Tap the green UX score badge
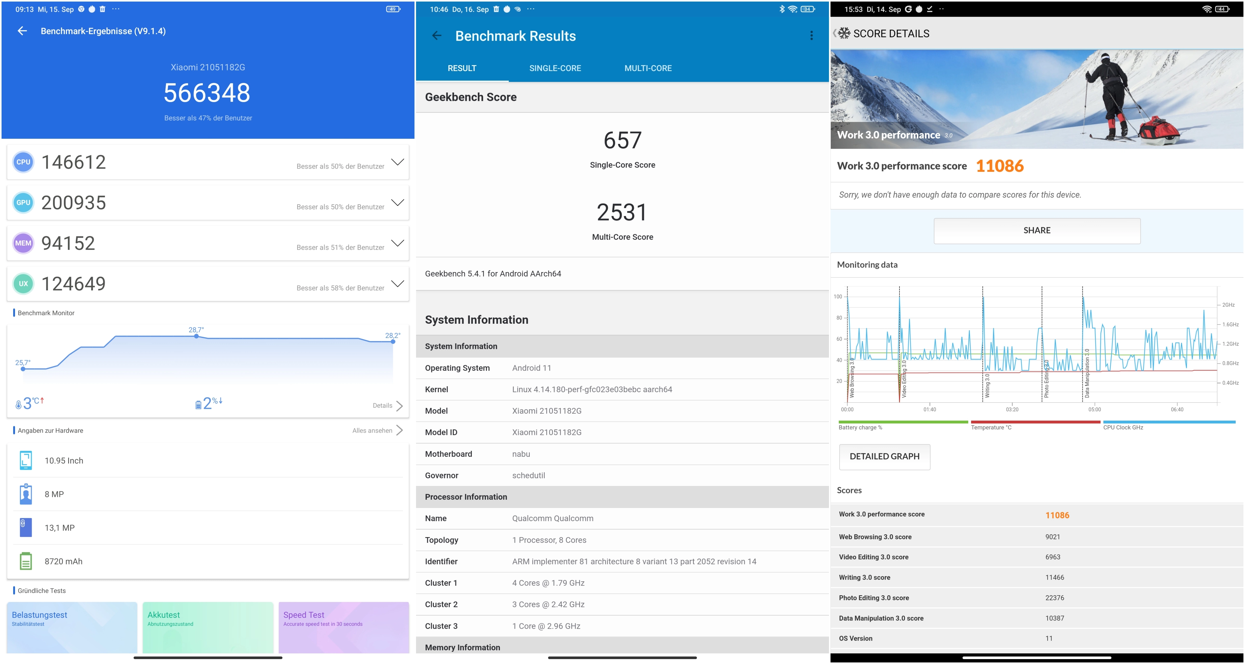 tap(23, 284)
